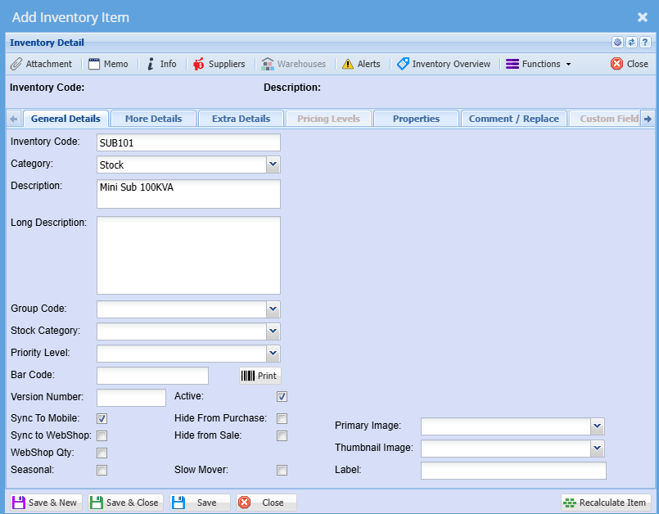Screen dimensions: 659x514
Task: Switch to the More Details tab
Action: 153,119
